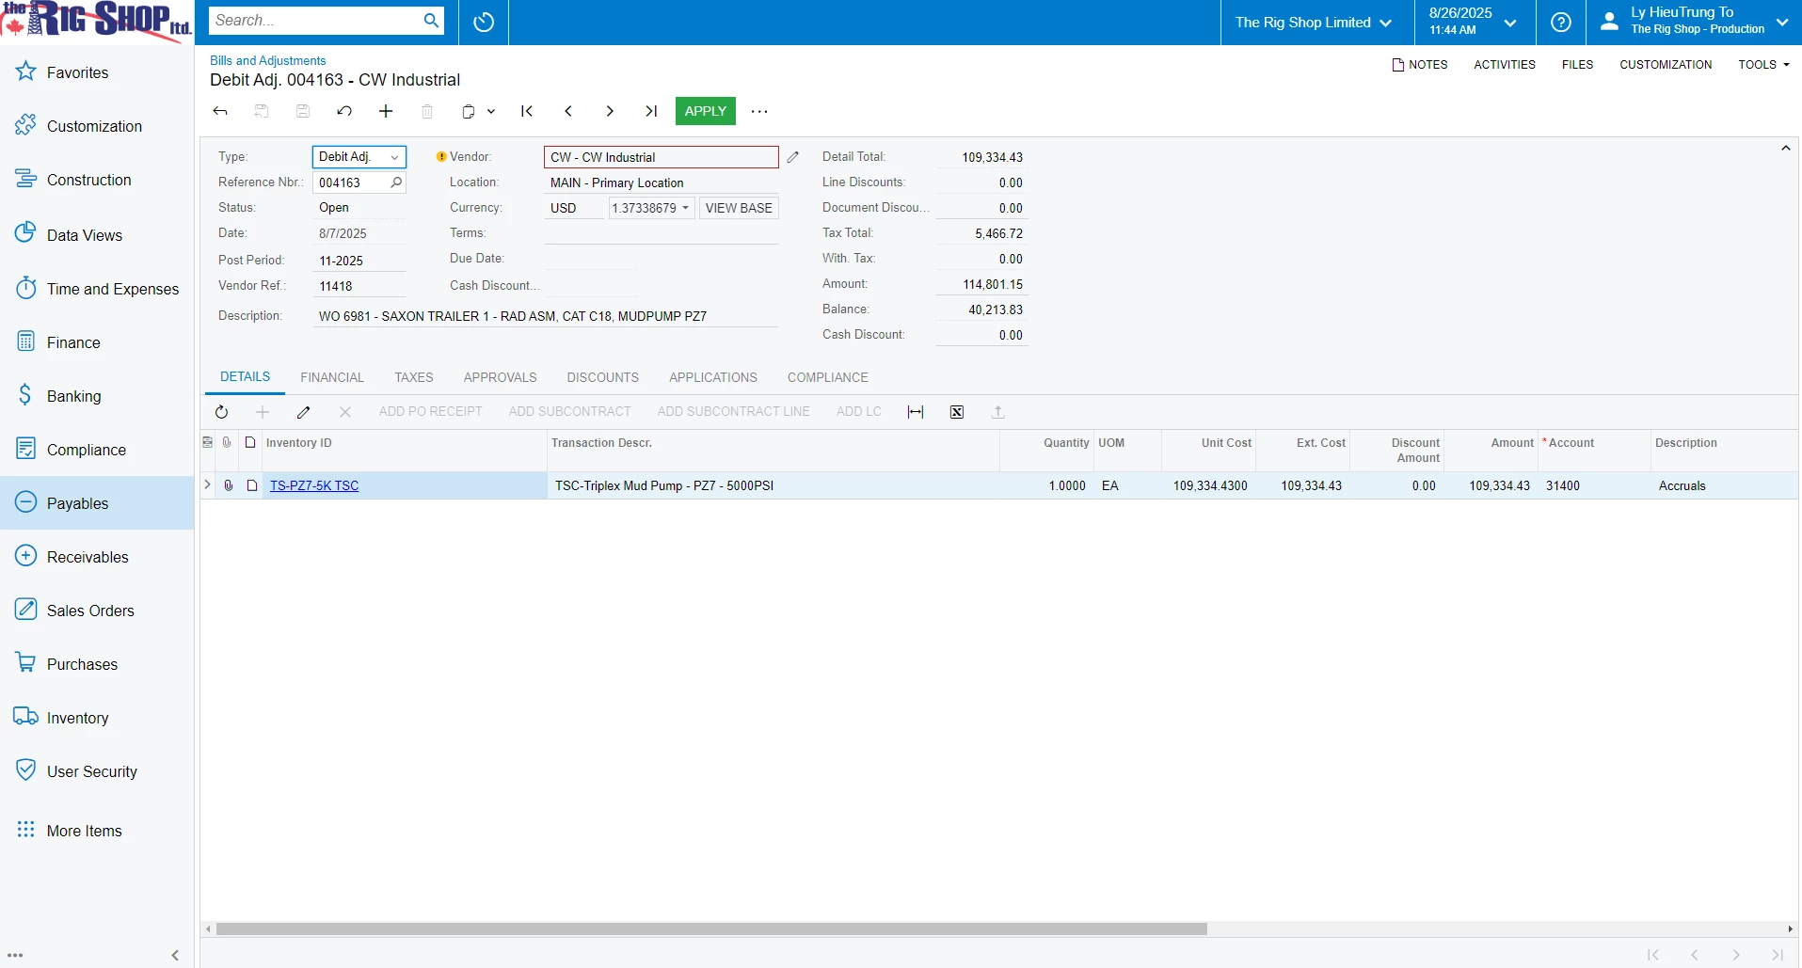Click the horizontal scrollbar of the grid
This screenshot has width=1802, height=968.
tap(711, 928)
